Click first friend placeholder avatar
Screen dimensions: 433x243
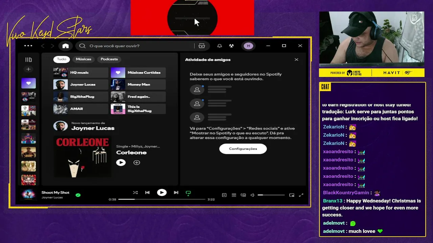[x=197, y=90]
